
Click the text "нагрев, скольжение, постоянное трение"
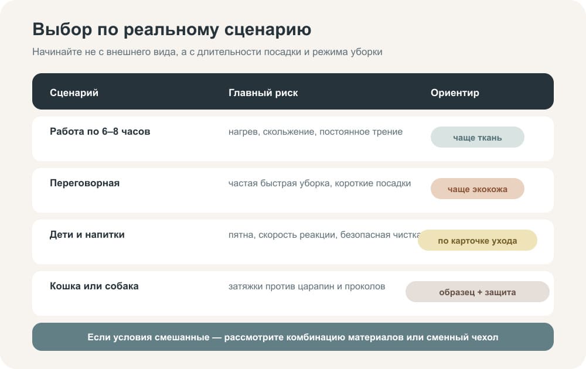[315, 132]
